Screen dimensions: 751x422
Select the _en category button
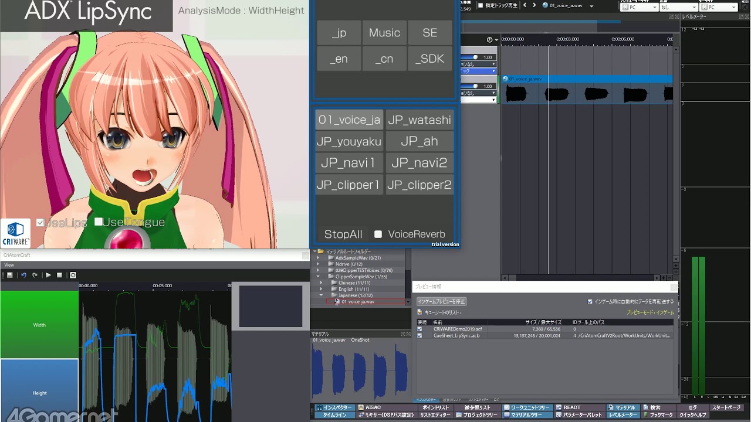[339, 59]
